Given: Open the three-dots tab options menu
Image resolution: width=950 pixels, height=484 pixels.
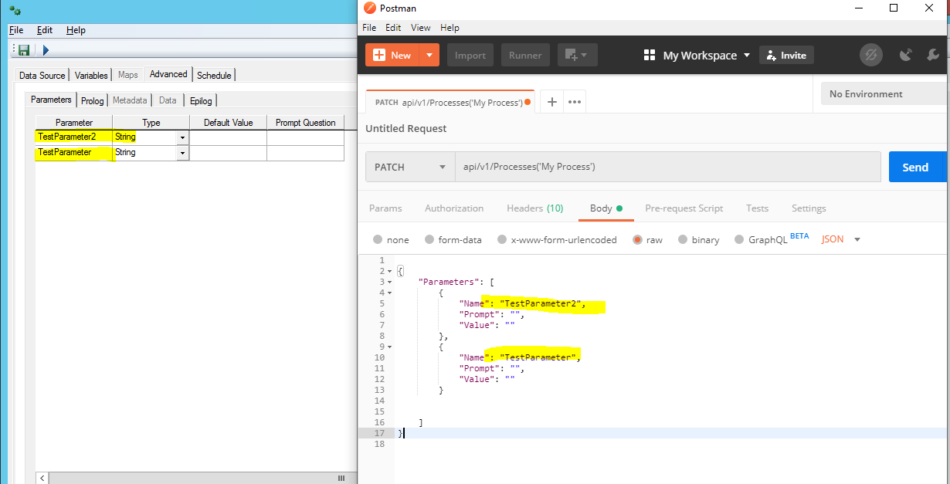Looking at the screenshot, I should [575, 101].
